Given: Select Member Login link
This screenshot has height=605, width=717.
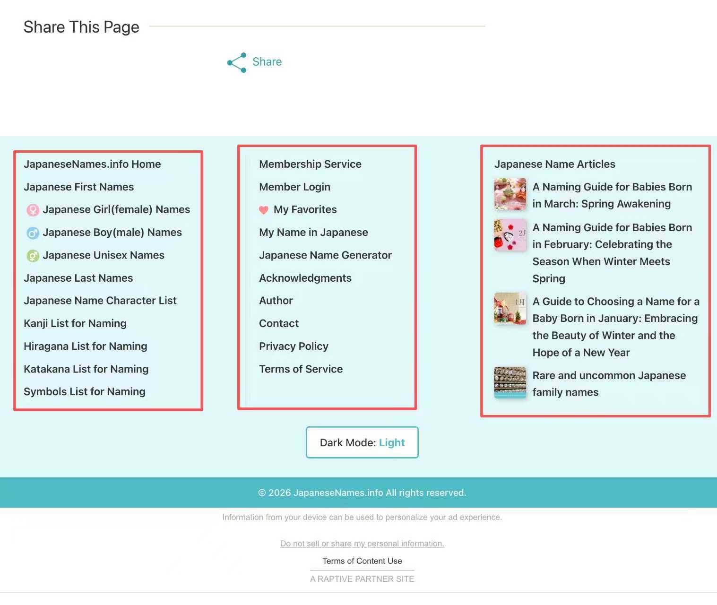Looking at the screenshot, I should (x=294, y=187).
